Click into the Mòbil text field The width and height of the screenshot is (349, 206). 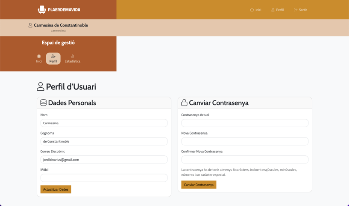click(x=104, y=178)
